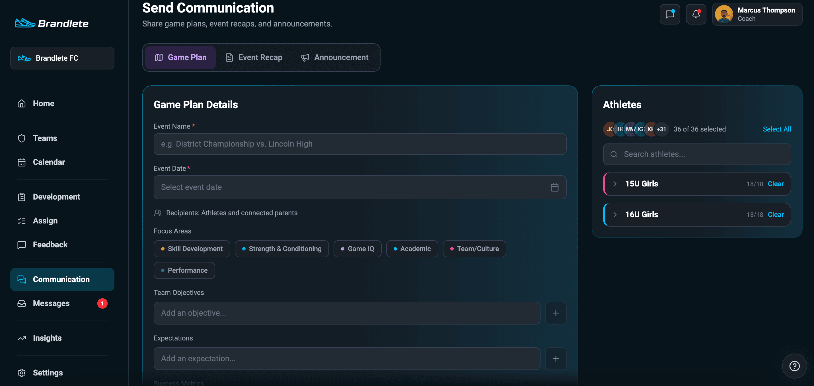Switch to the Event Recap tab
This screenshot has width=814, height=386.
(254, 57)
